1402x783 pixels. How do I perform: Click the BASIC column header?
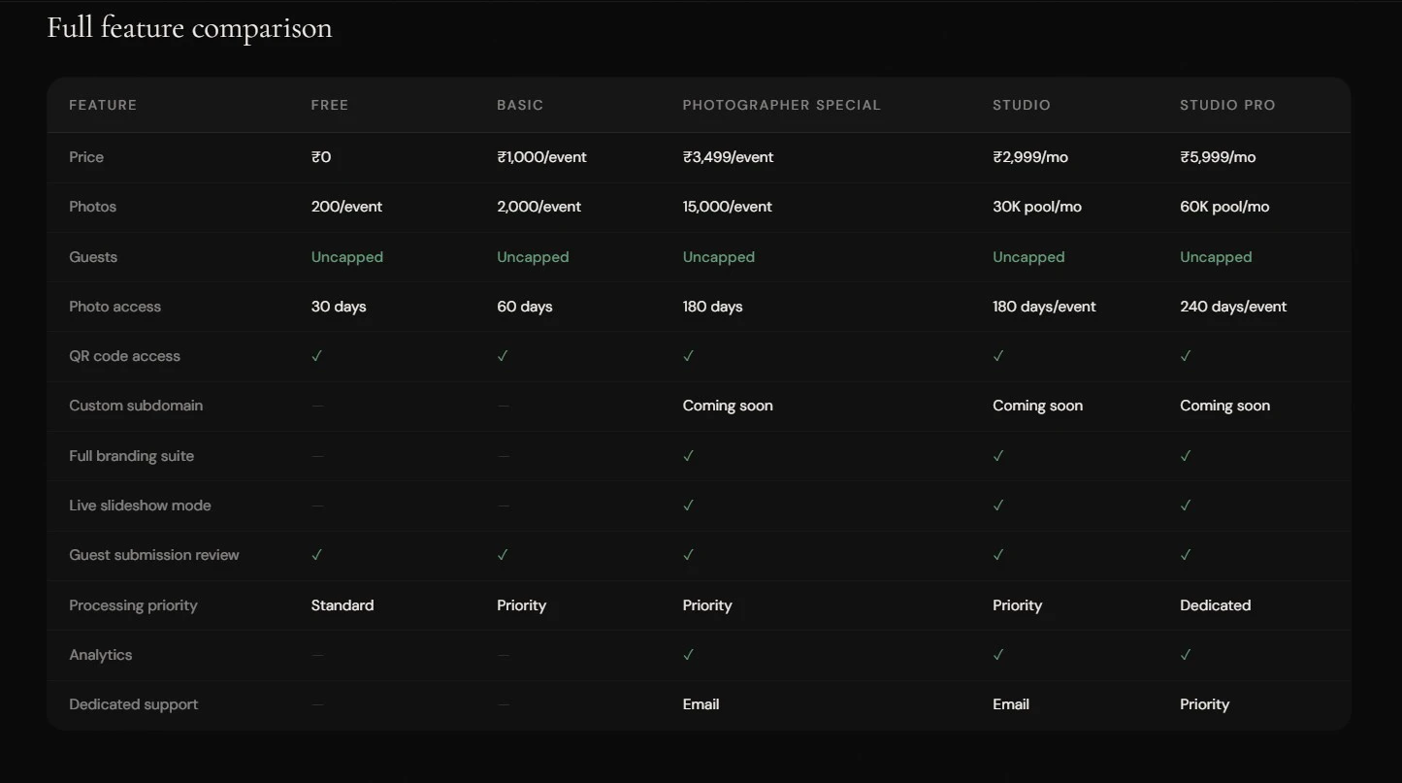520,105
